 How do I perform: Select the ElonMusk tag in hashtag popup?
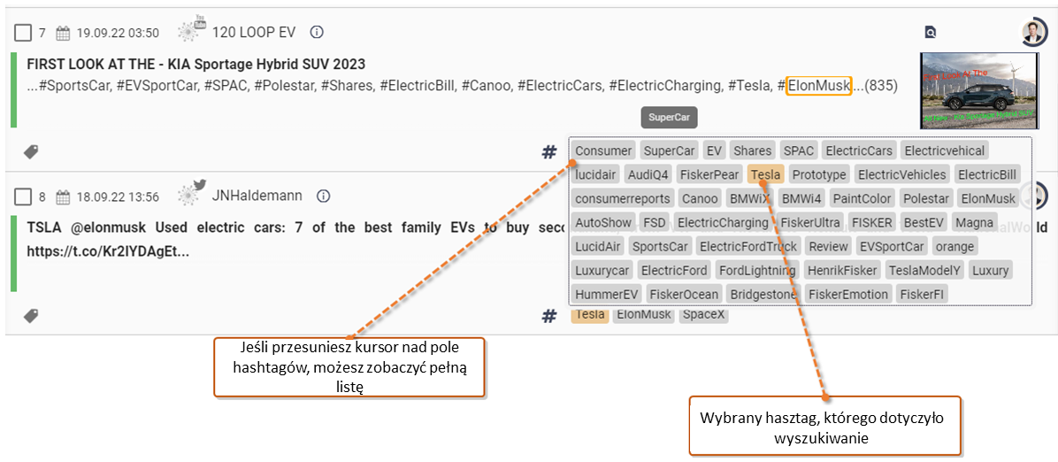pos(988,198)
